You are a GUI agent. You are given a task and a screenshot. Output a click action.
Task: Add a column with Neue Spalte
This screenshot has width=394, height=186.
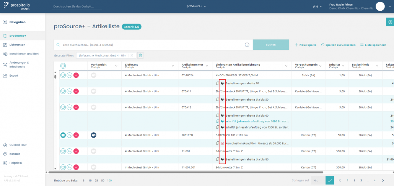coord(305,45)
